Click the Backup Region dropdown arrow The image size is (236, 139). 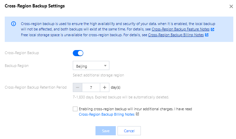[x=105, y=65]
